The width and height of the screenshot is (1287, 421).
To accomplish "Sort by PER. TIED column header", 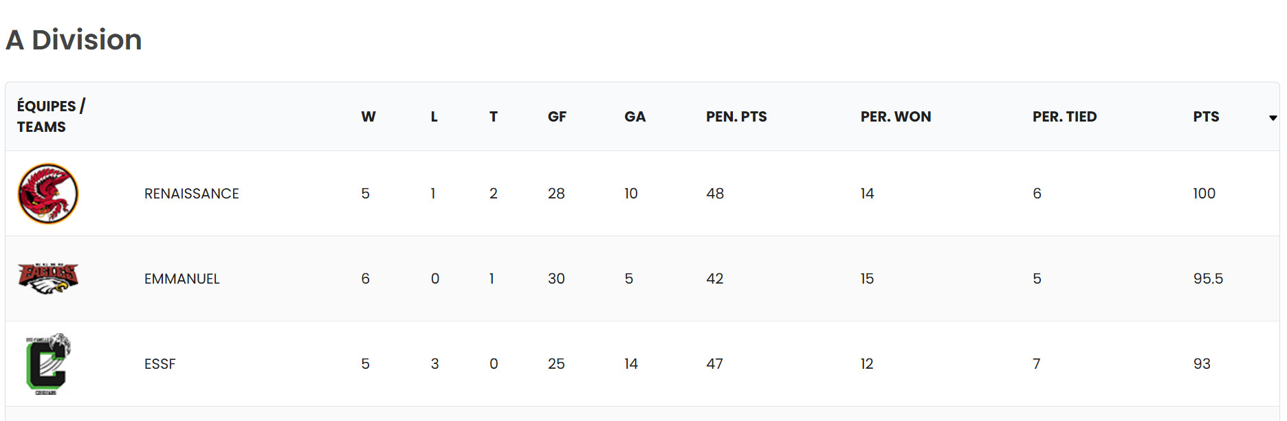I will coord(1064,117).
